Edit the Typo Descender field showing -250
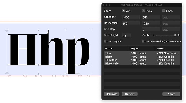Image resolution: width=186 pixels, height=103 pixels. click(151, 24)
